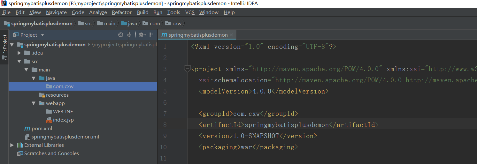
Task: Open the File menu
Action: pos(6,12)
